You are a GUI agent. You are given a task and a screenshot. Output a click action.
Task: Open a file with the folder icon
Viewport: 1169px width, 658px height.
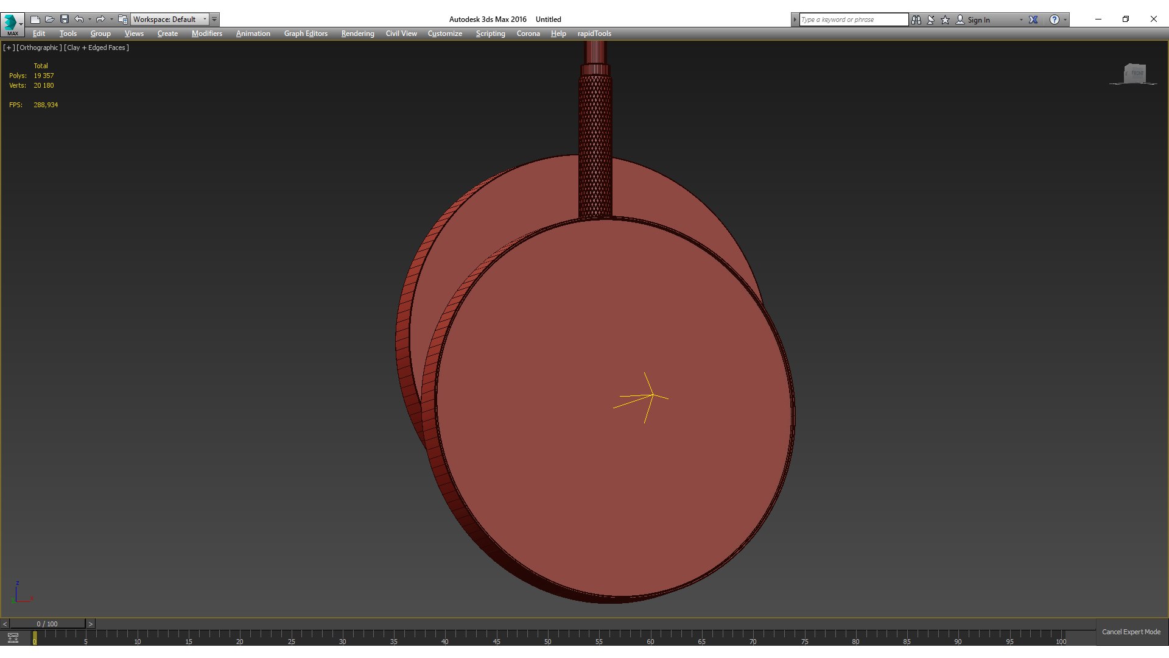(50, 19)
